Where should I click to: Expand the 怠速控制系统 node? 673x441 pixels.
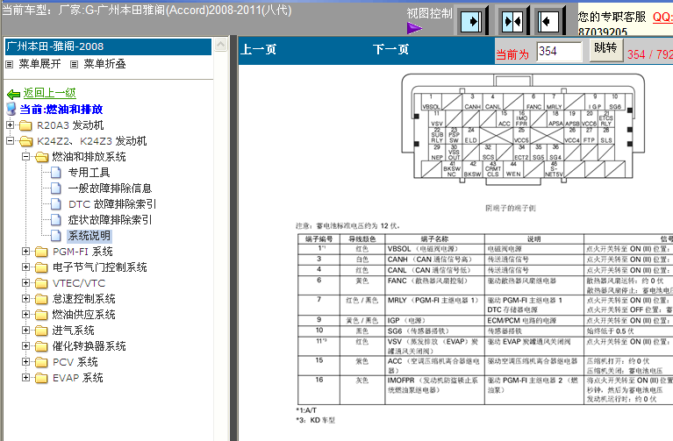click(x=25, y=298)
